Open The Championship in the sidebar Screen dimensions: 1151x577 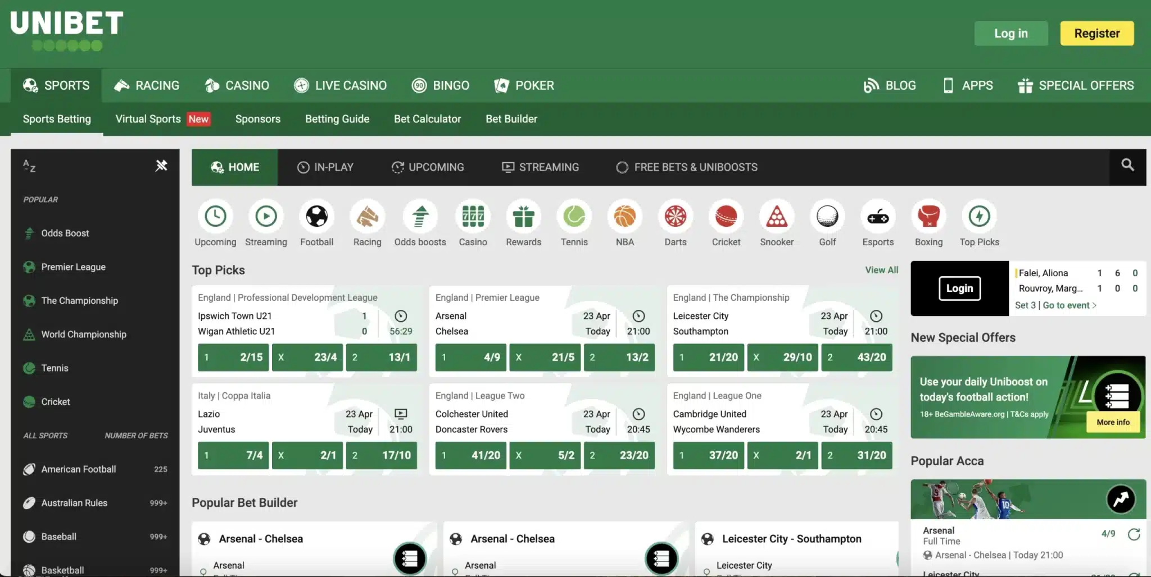pos(95,300)
